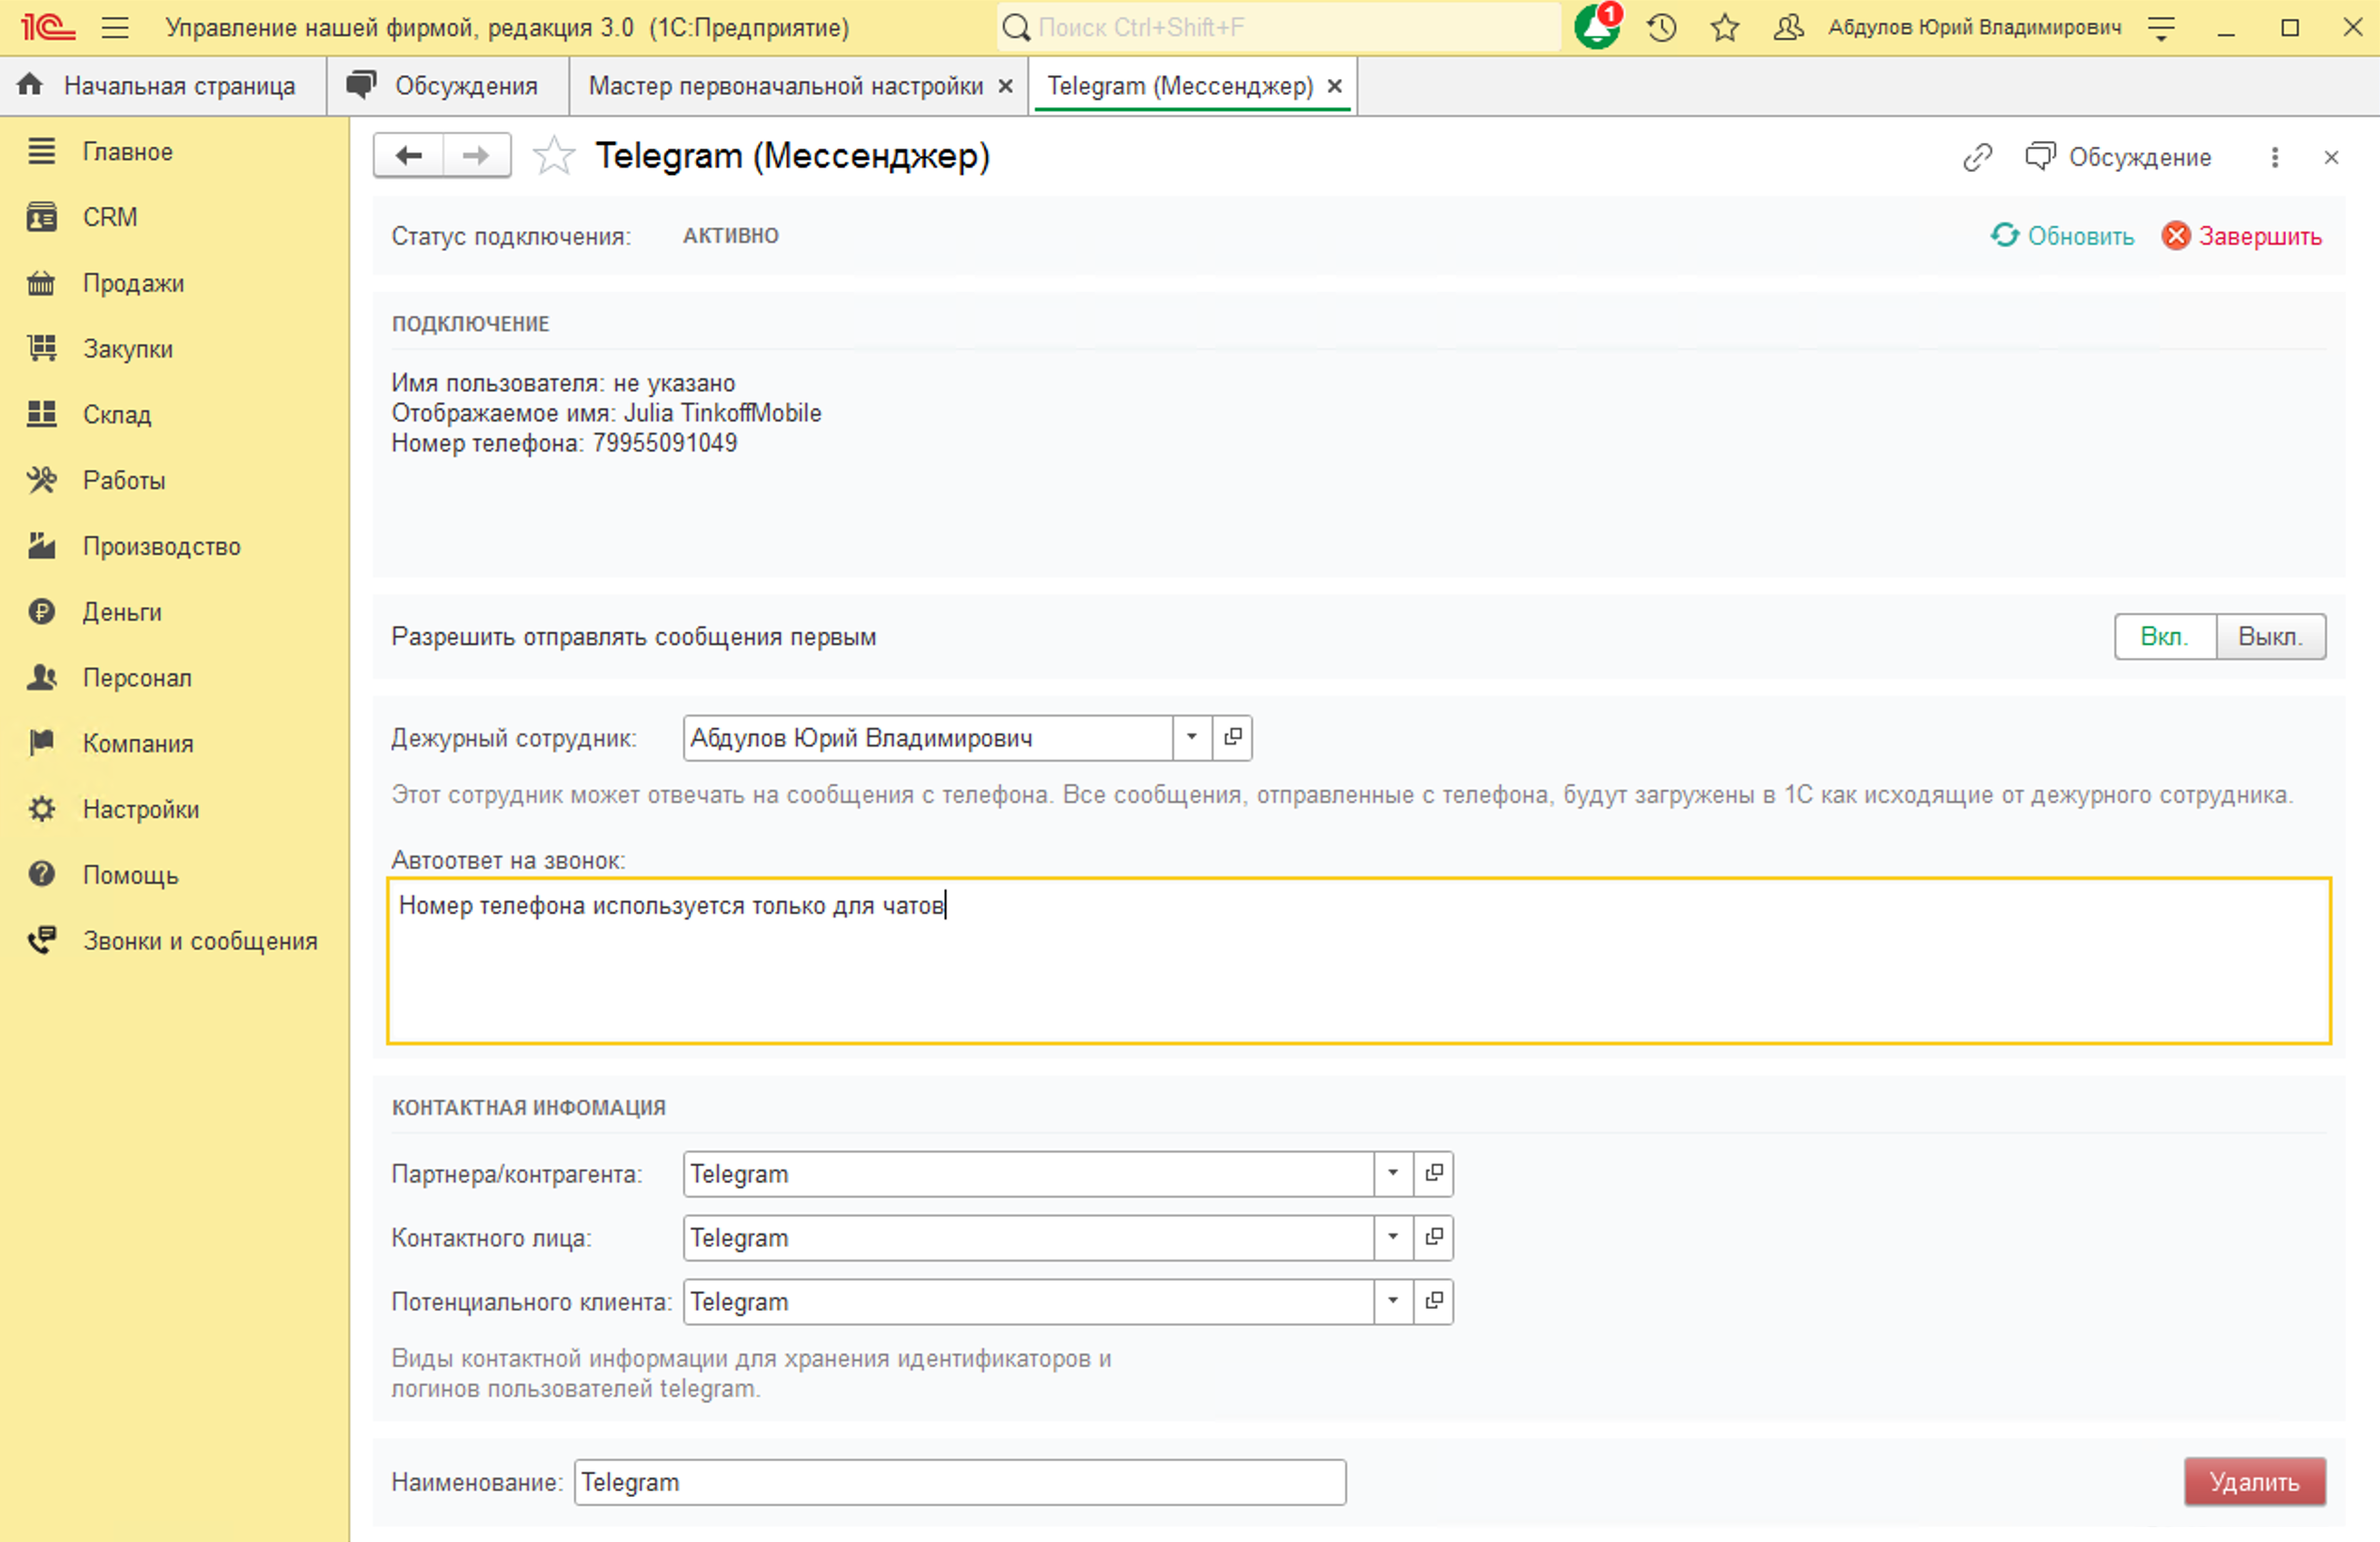
Task: Expand the Потенциального клиента dropdown arrow
Action: [x=1392, y=1301]
